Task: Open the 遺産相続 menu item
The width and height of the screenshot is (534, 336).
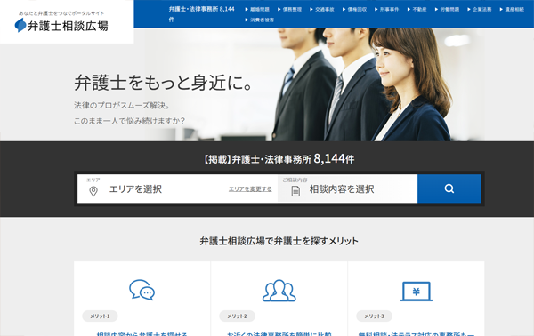Action: coord(512,10)
